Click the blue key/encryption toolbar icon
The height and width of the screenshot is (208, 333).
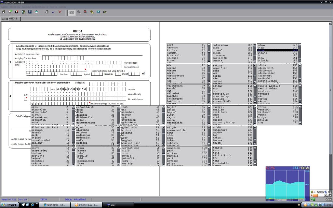[30, 12]
